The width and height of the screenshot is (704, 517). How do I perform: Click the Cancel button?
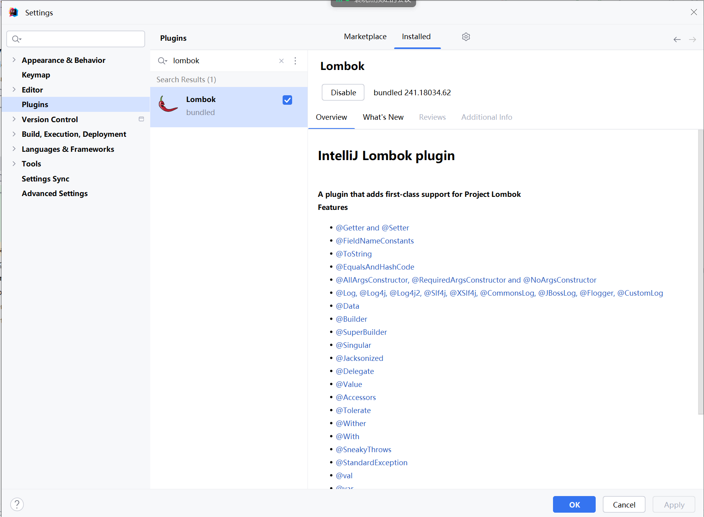click(624, 504)
